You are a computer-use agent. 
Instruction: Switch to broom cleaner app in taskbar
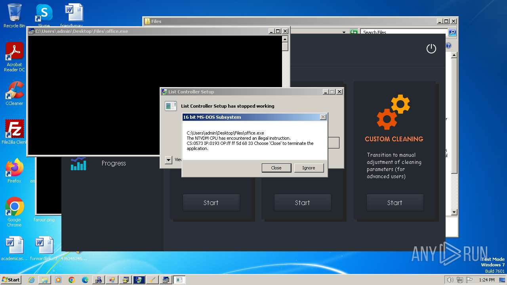(152, 280)
